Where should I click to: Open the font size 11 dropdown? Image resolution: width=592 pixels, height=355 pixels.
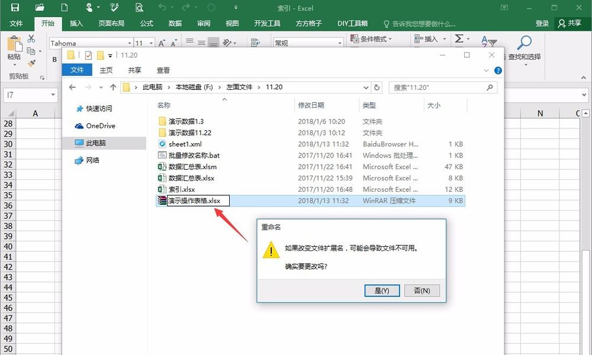click(151, 43)
